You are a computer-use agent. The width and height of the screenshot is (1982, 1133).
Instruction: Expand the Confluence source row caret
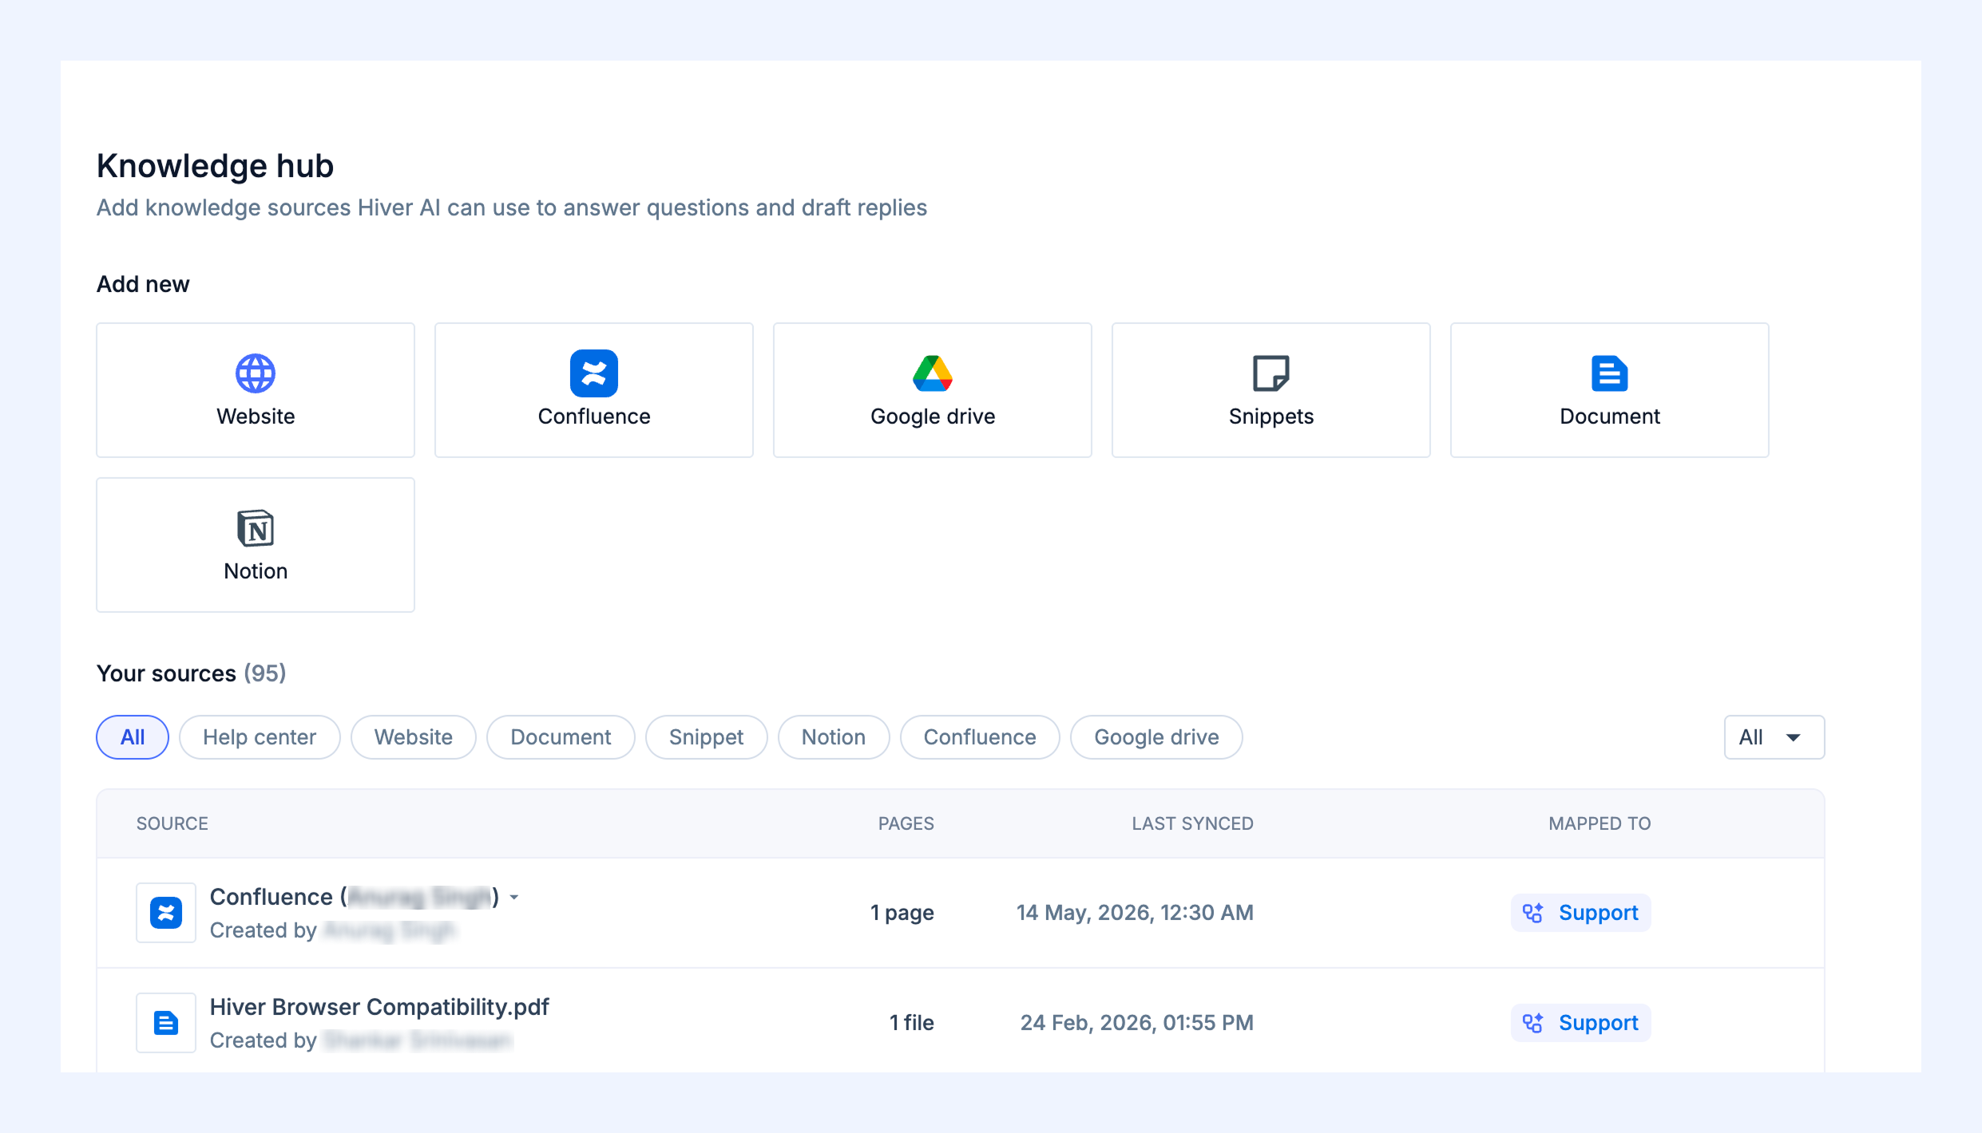coord(515,898)
